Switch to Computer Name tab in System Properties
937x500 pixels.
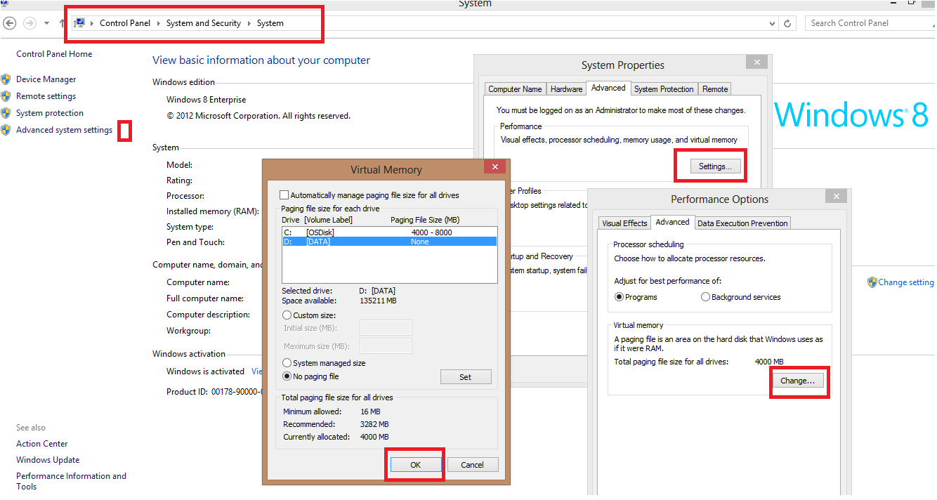(515, 89)
